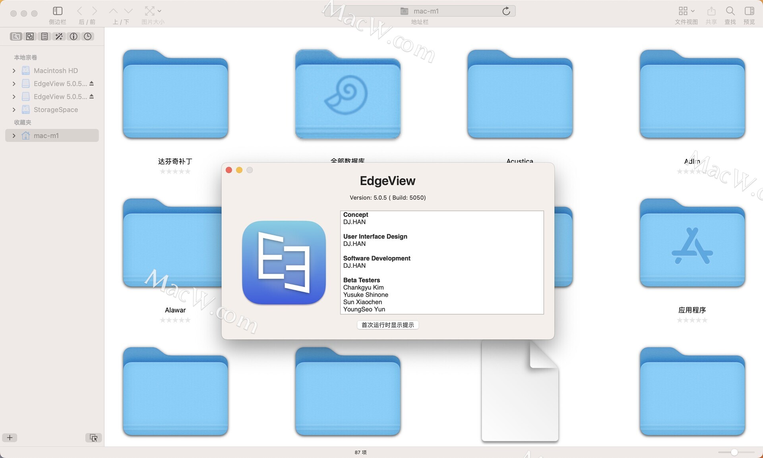This screenshot has height=458, width=763.
Task: Select mac-m1 under 收藏夹
Action: pyautogui.click(x=52, y=135)
